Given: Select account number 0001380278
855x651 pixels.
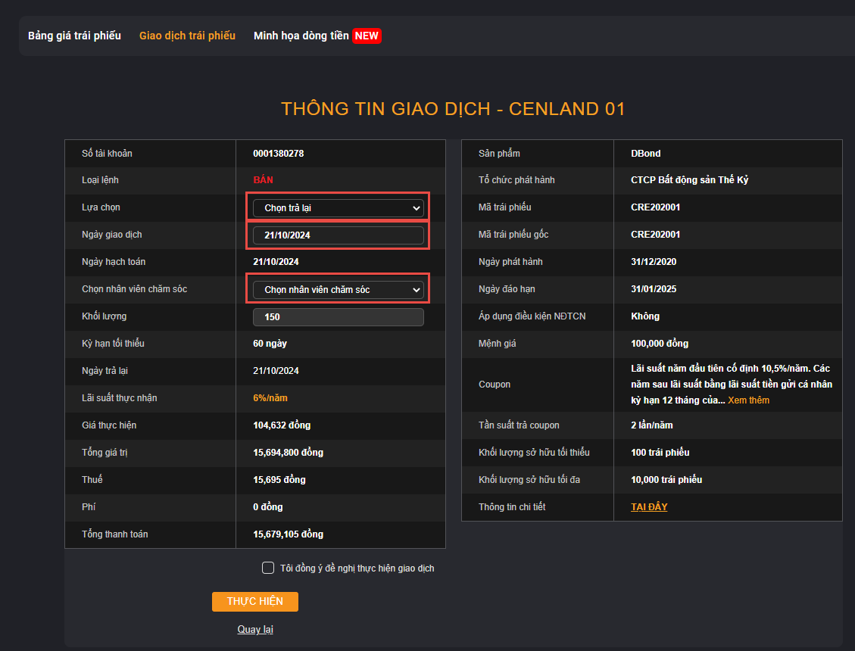Looking at the screenshot, I should 278,153.
